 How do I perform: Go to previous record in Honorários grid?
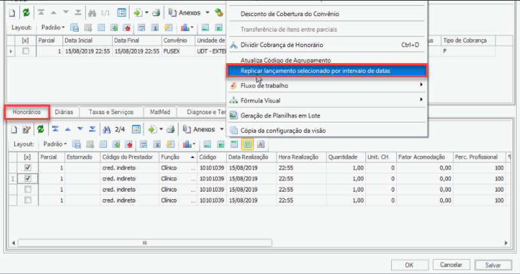coord(68,130)
